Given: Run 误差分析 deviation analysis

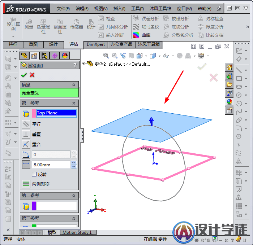Looking at the screenshot, I should [146, 18].
